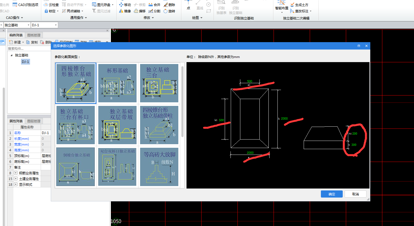This screenshot has width=414, height=226.
Task: Select the 分割 split tool
Action: [x=154, y=11]
